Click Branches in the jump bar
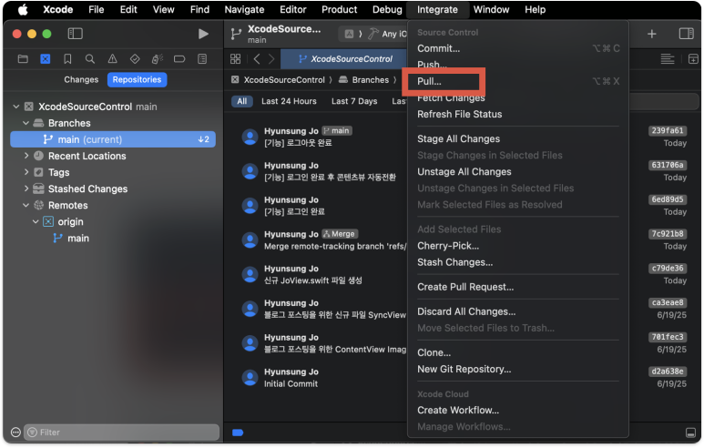The image size is (704, 448). (x=371, y=80)
